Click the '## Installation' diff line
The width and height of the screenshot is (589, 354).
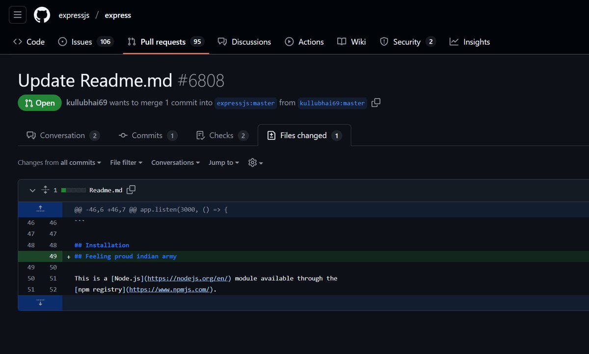coord(102,245)
